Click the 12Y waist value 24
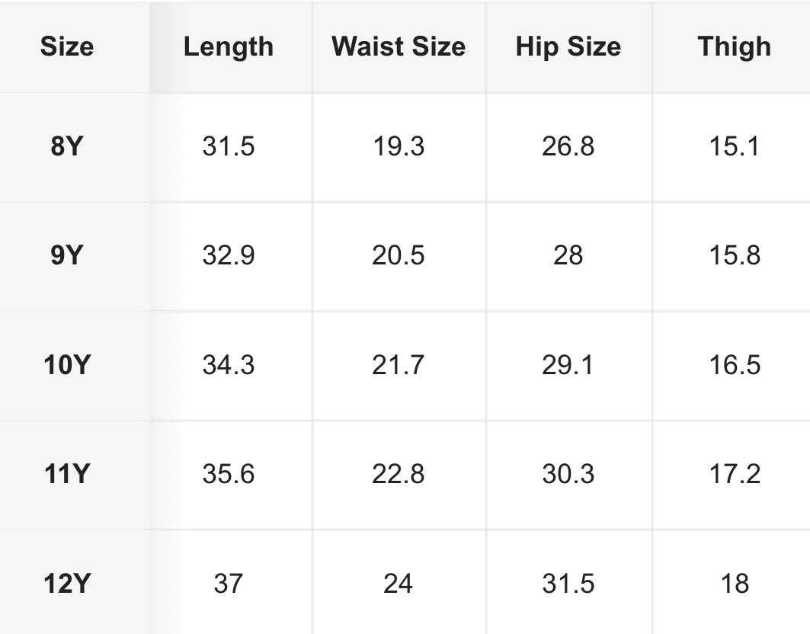Viewport: 810px width, 634px height. 399,584
